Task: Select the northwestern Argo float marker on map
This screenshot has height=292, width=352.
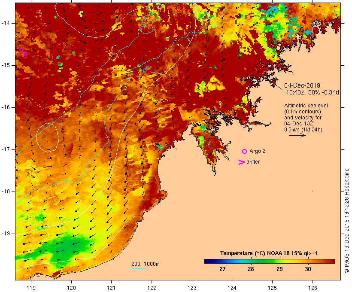Action: (x=21, y=50)
